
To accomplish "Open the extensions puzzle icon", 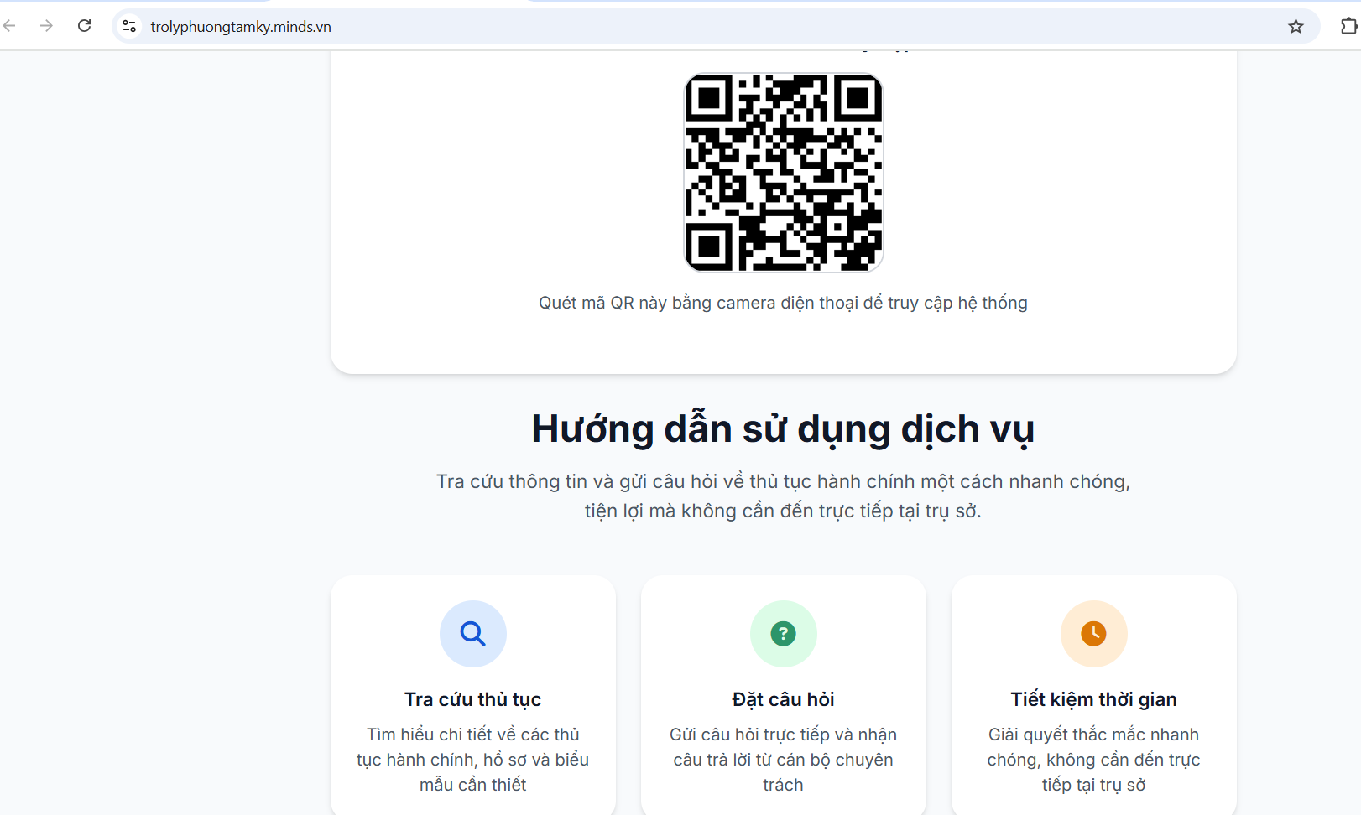I will pos(1348,26).
